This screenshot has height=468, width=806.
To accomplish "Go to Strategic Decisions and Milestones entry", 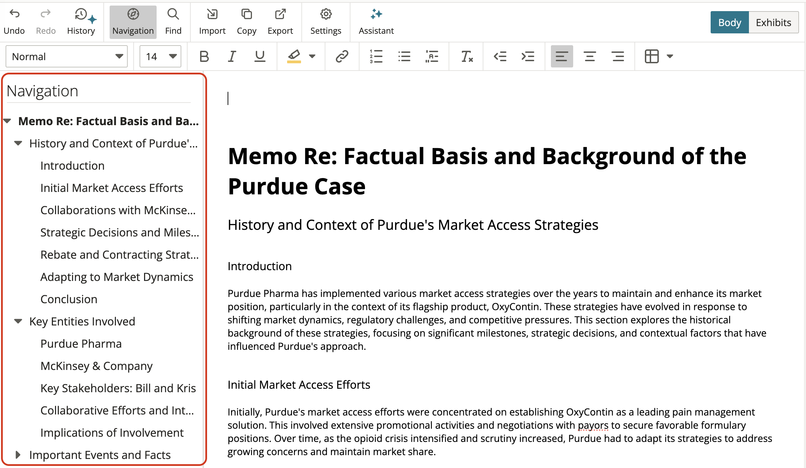I will (120, 232).
